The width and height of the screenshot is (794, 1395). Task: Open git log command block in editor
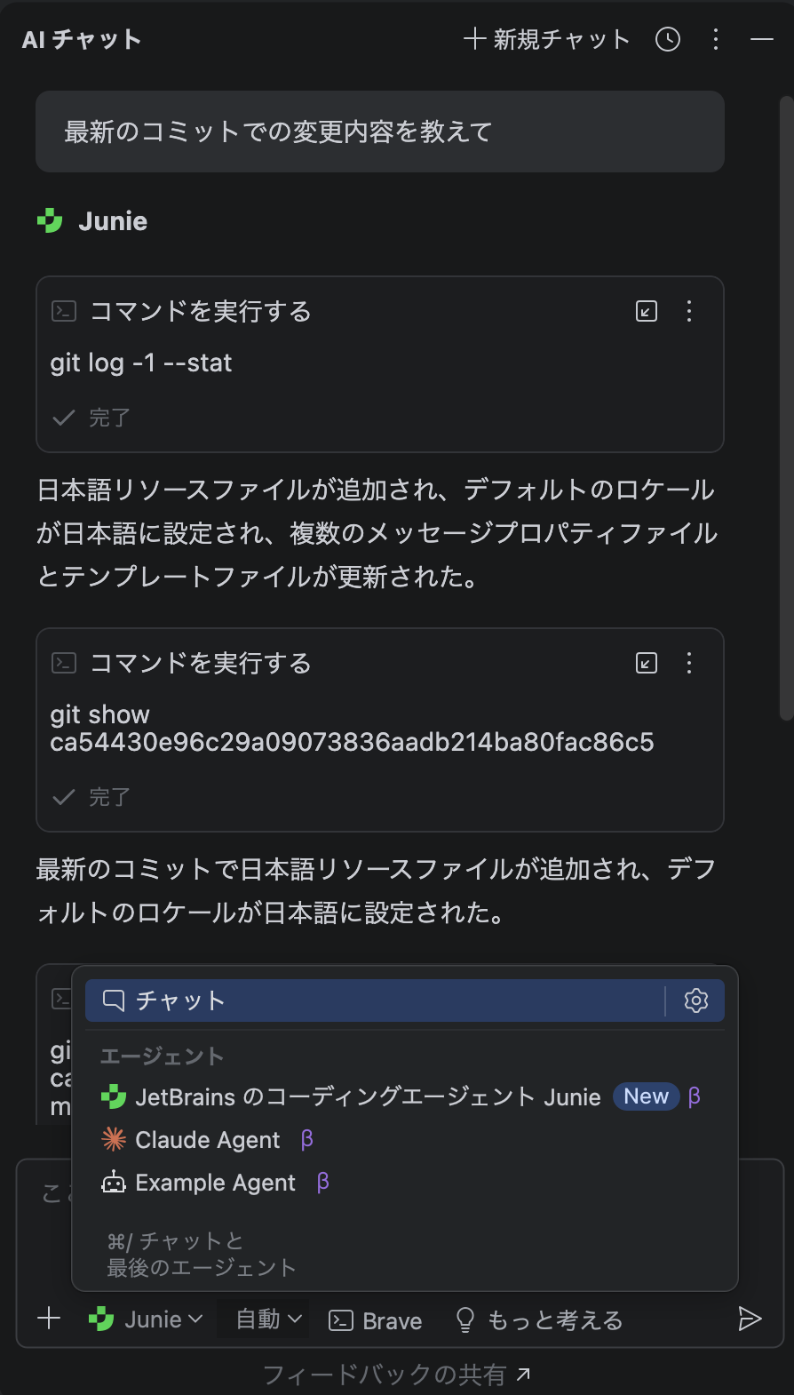tap(647, 311)
